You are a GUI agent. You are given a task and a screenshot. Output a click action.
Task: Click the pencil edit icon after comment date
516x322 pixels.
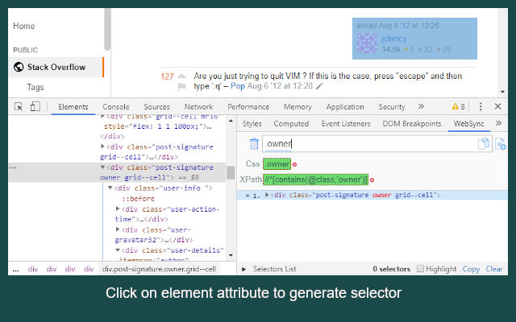pyautogui.click(x=319, y=86)
